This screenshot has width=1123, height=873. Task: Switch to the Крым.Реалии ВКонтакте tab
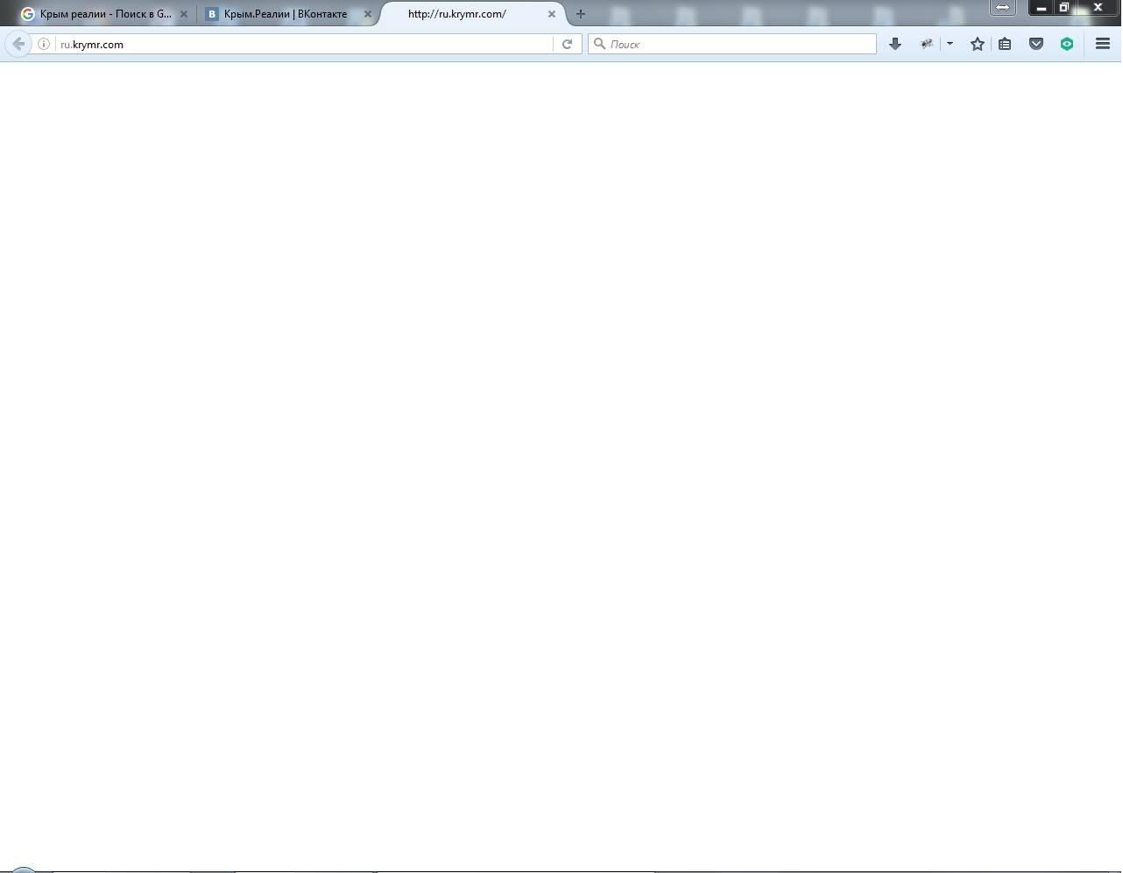[x=285, y=14]
